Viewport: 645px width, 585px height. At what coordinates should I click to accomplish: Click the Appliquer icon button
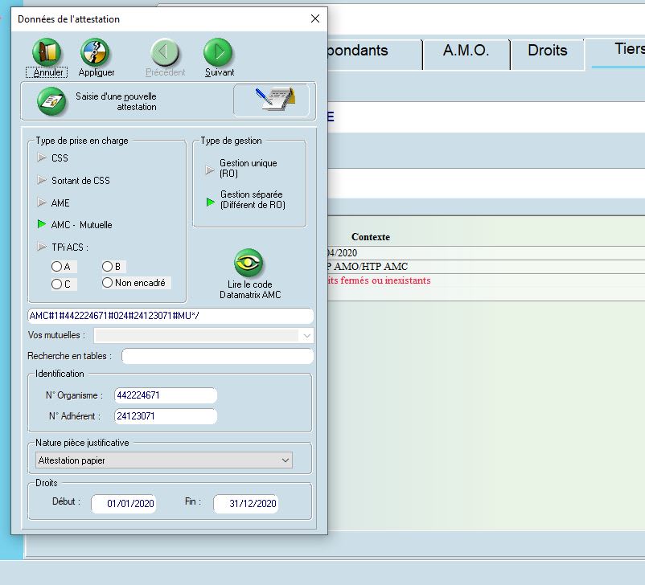pos(96,53)
